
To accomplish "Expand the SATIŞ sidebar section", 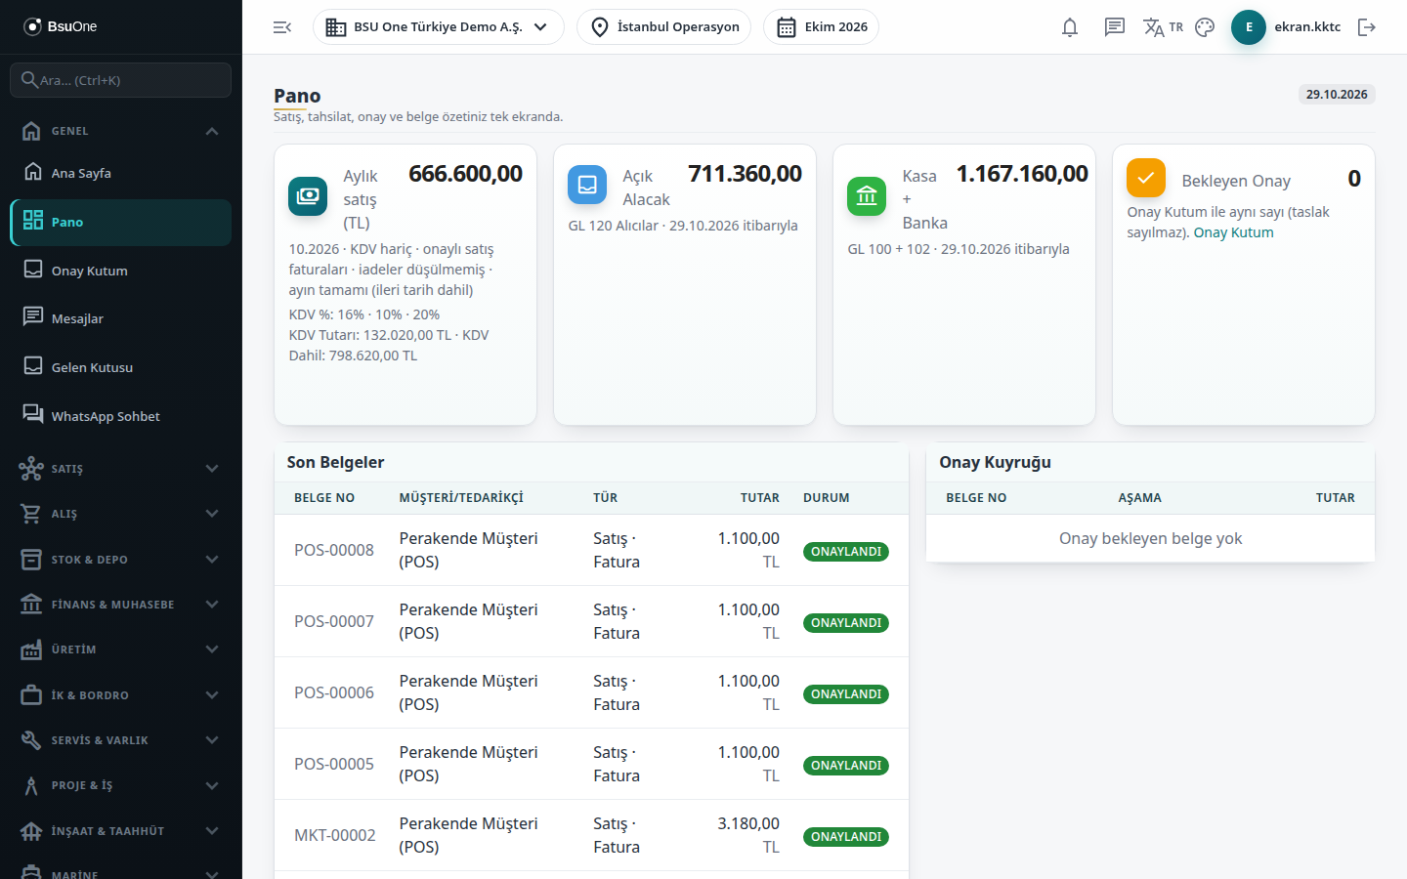I will coord(121,469).
